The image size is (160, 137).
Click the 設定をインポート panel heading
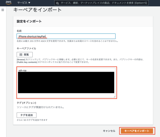tap(29, 21)
